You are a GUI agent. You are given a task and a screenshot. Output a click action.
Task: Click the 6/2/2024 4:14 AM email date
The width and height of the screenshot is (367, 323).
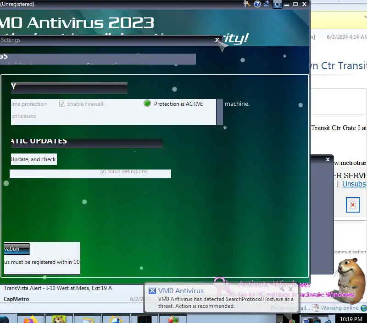pos(347,37)
